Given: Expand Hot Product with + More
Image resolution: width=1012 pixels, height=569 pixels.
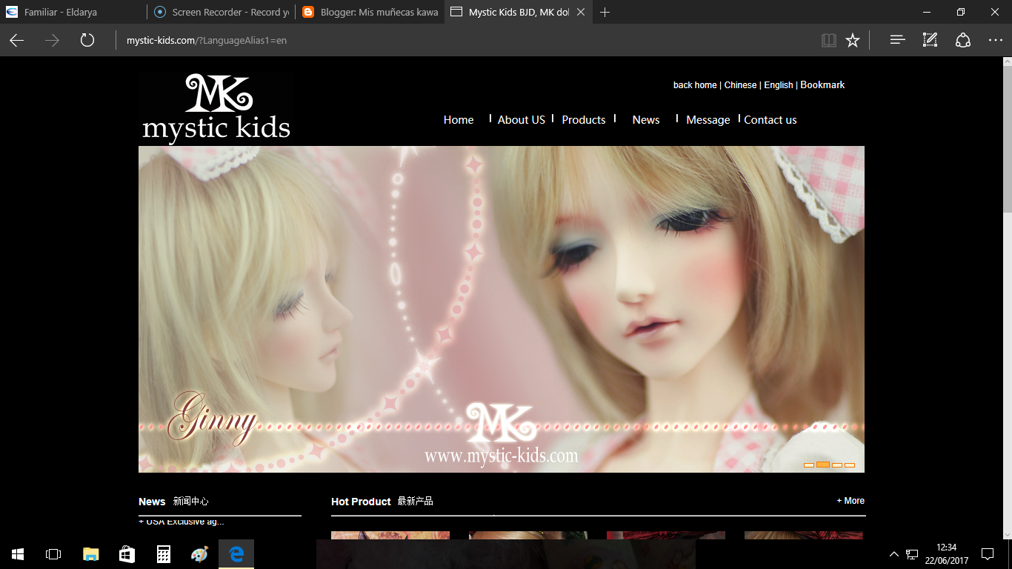Looking at the screenshot, I should (850, 500).
